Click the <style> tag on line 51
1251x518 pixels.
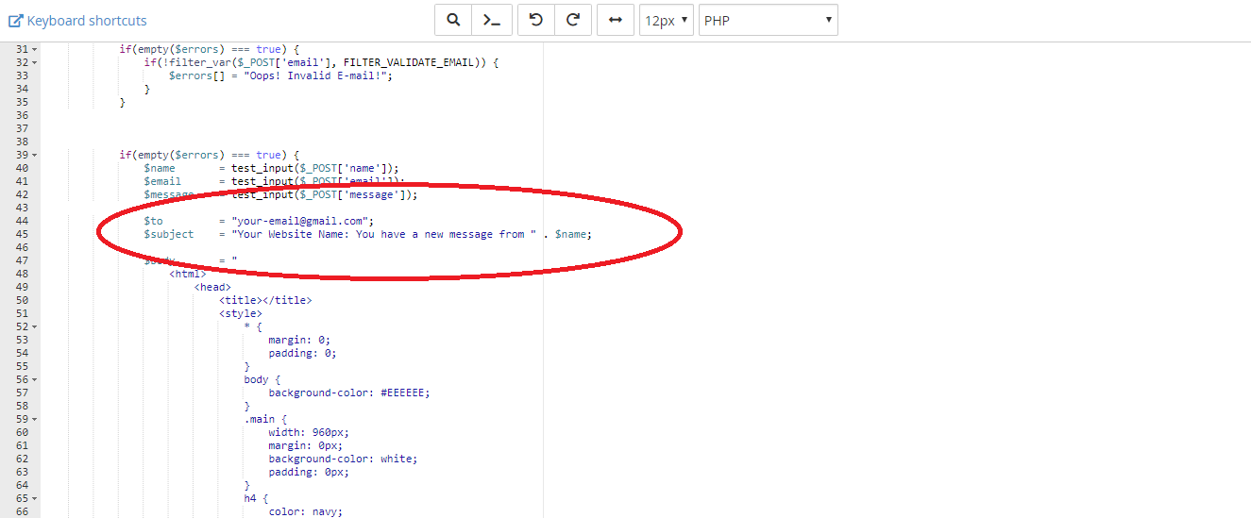coord(241,313)
